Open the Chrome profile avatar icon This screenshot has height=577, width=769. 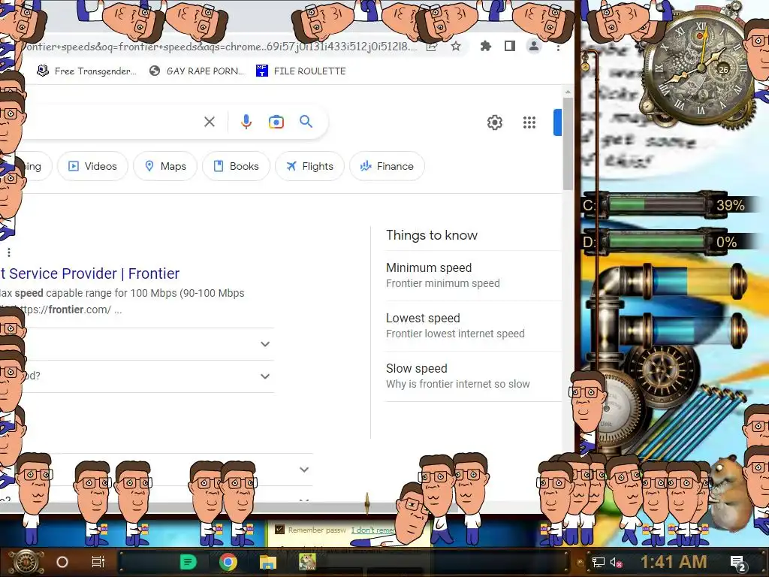point(534,46)
